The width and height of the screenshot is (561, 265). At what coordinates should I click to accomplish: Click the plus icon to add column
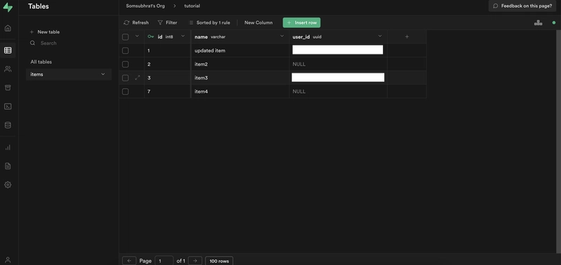(x=407, y=36)
